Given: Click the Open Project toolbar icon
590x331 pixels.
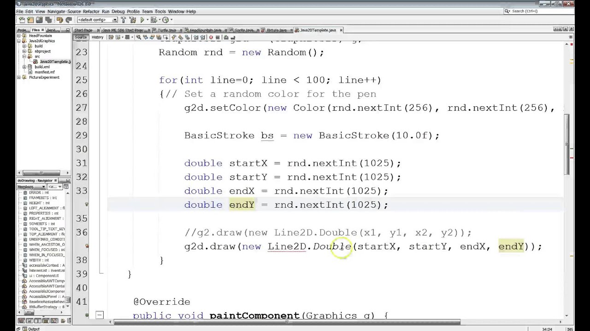Looking at the screenshot, I should [x=39, y=20].
